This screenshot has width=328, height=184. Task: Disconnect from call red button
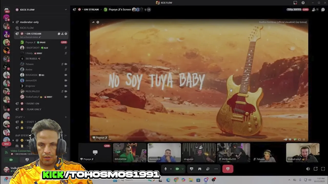click(x=228, y=169)
